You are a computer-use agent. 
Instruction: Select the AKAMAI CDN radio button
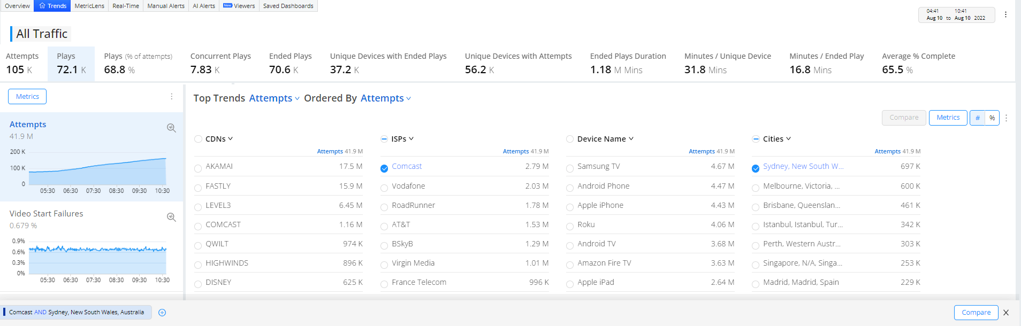[x=198, y=169]
